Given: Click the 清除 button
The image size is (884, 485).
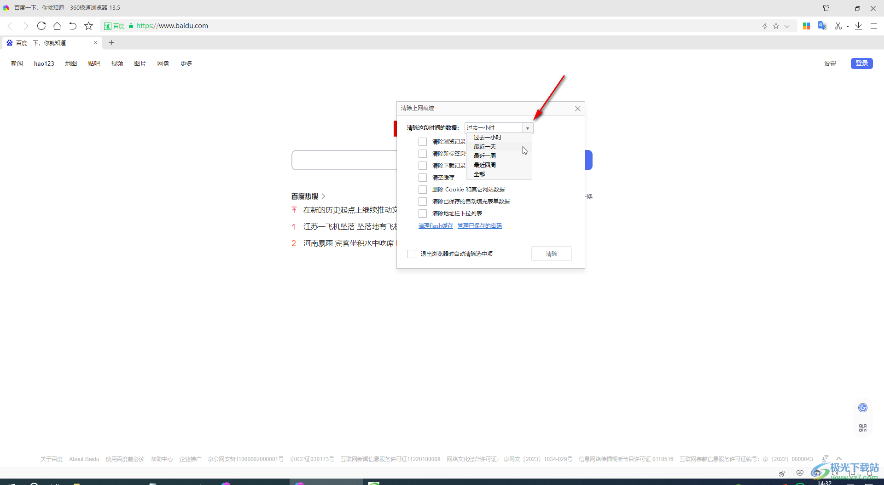Looking at the screenshot, I should (x=552, y=254).
